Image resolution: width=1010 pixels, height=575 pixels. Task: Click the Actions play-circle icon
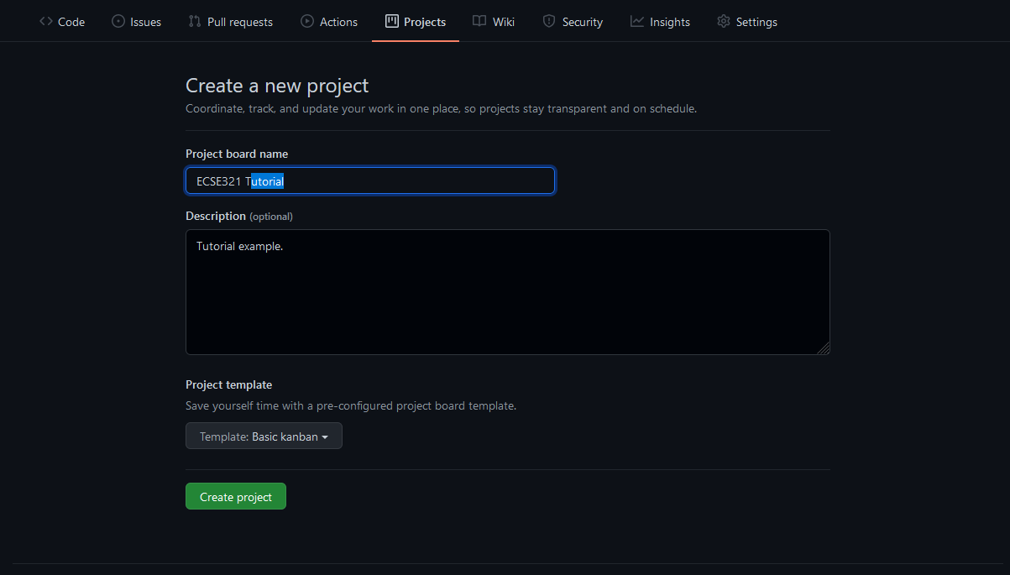[307, 22]
